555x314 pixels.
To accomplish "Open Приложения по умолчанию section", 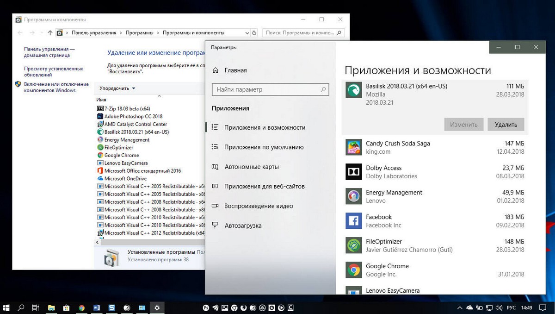I will click(264, 147).
